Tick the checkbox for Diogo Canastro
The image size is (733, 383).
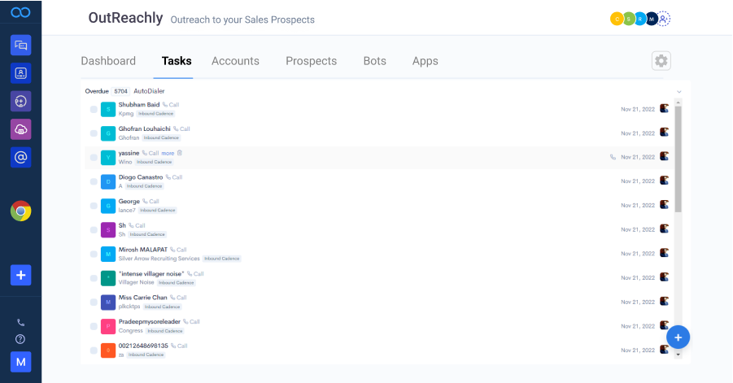click(x=94, y=181)
